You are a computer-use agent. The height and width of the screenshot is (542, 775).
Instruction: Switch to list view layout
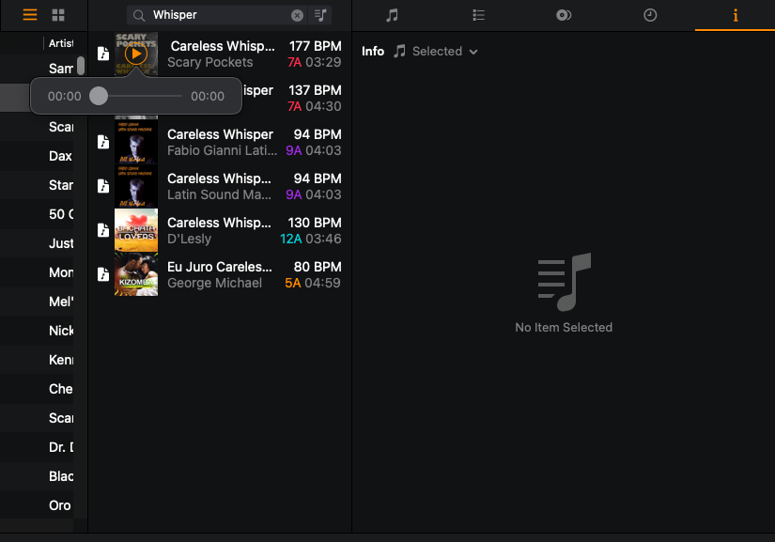[30, 15]
